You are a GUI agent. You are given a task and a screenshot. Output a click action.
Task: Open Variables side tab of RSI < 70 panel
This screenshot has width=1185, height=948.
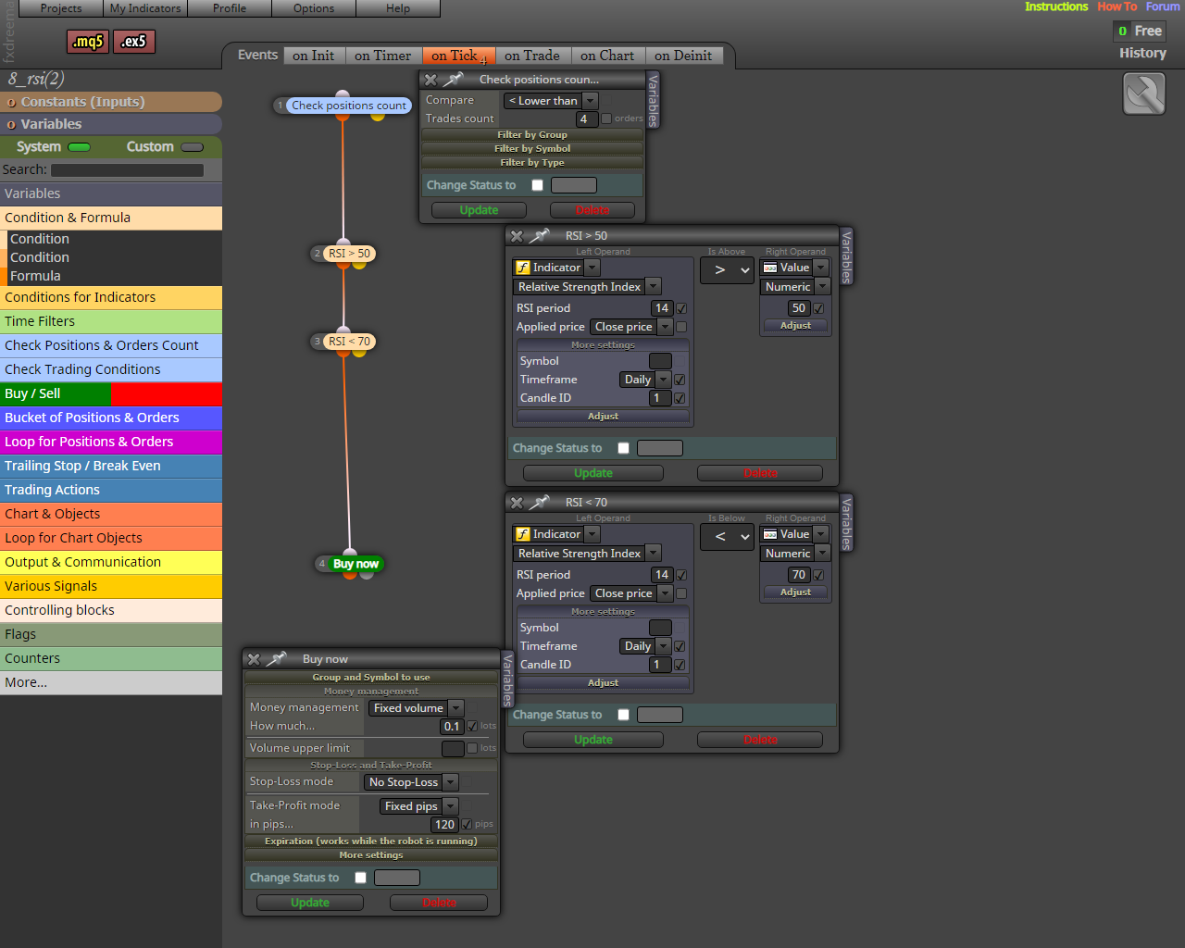click(x=846, y=523)
